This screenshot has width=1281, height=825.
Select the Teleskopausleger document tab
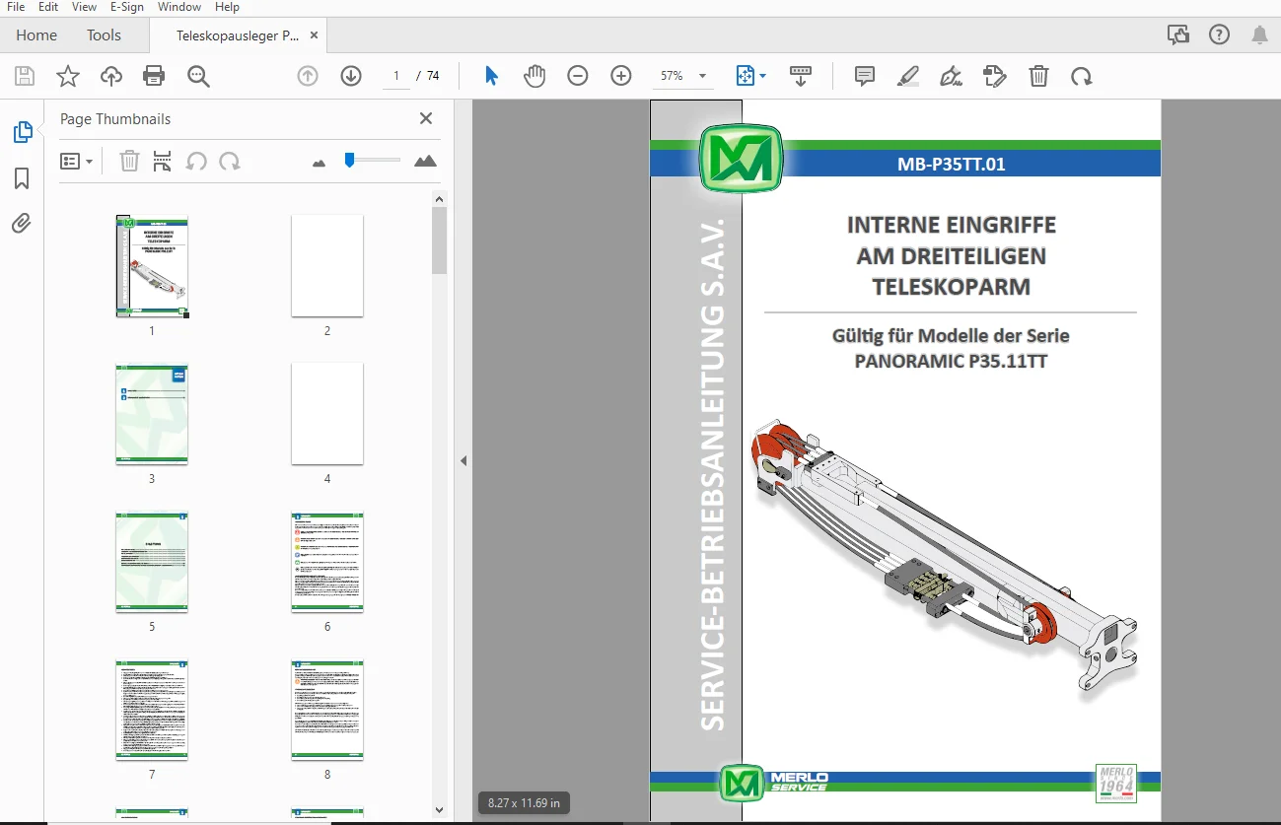click(237, 35)
